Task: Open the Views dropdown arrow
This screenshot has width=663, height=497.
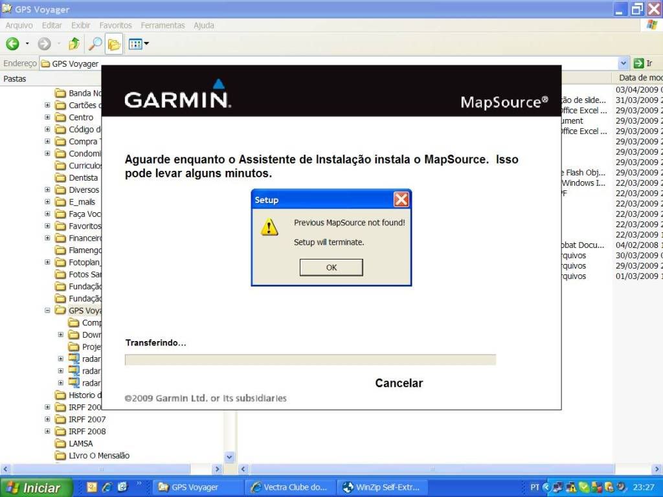Action: [146, 43]
